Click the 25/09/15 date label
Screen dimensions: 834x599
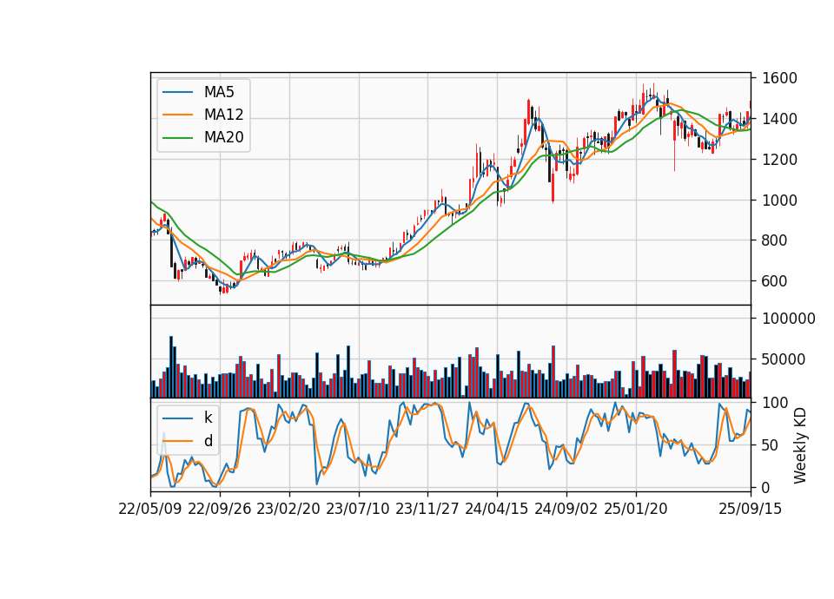coord(751,509)
